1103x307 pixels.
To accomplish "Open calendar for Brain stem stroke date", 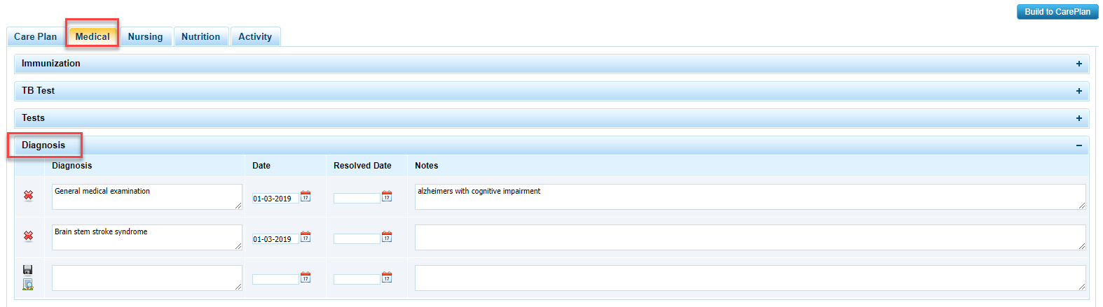I will [x=306, y=237].
